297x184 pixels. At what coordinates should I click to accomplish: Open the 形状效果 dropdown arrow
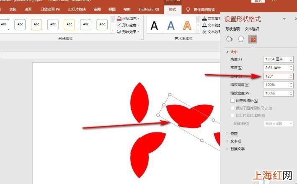[138, 32]
